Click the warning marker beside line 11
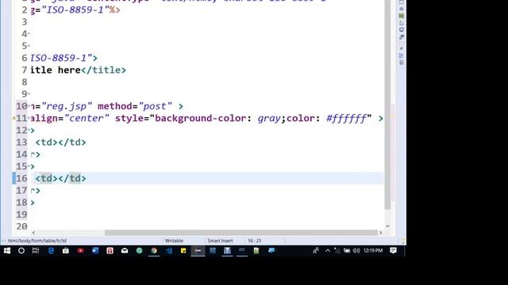 14,118
